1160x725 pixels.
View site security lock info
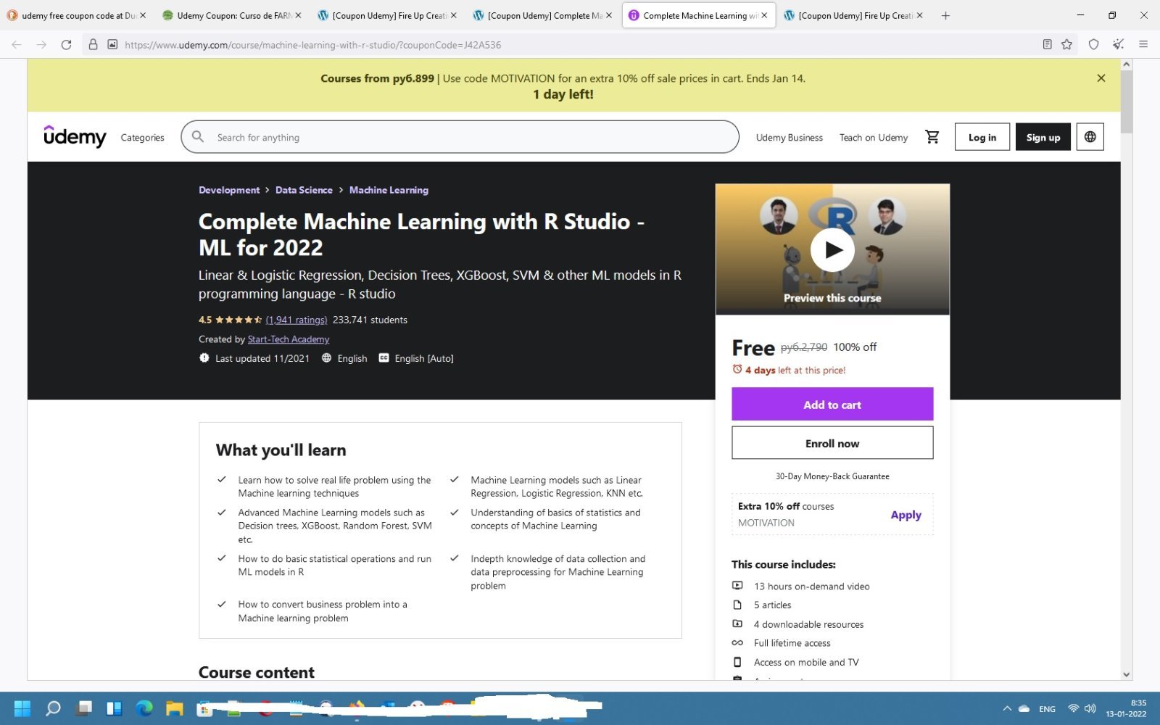93,45
